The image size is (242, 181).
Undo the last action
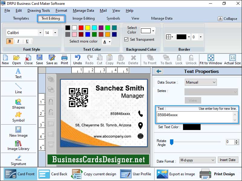77,60
